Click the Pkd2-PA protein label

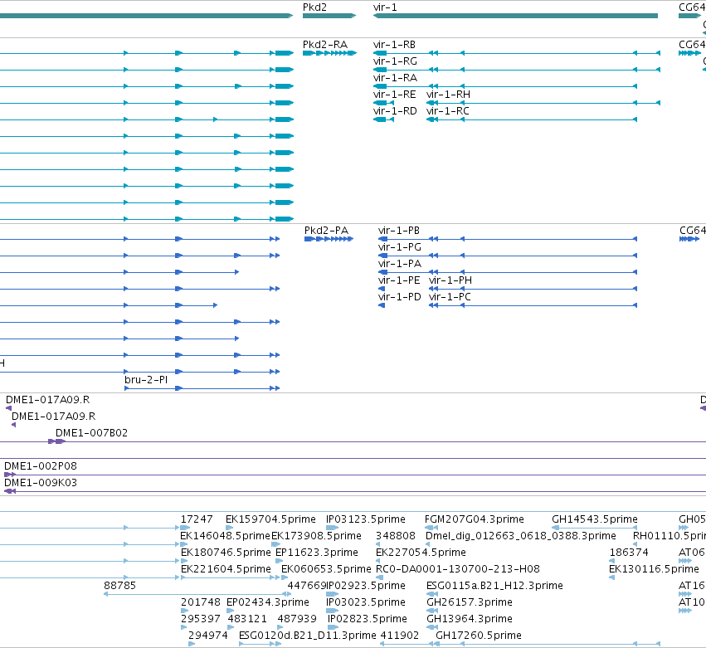pos(326,231)
